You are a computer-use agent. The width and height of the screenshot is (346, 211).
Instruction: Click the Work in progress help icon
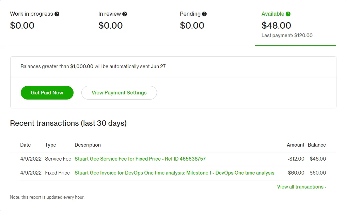point(57,14)
